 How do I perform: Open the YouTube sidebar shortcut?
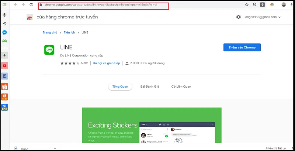pyautogui.click(x=4, y=66)
